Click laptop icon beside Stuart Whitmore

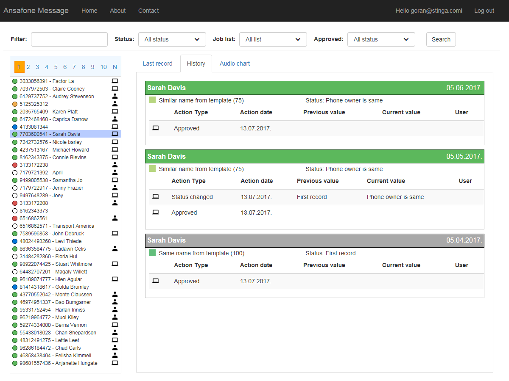115,264
